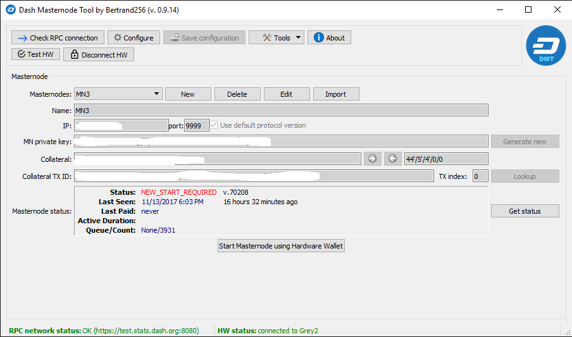Minimize the Dash Masternode Tool window
This screenshot has height=337, width=572.
[499, 10]
